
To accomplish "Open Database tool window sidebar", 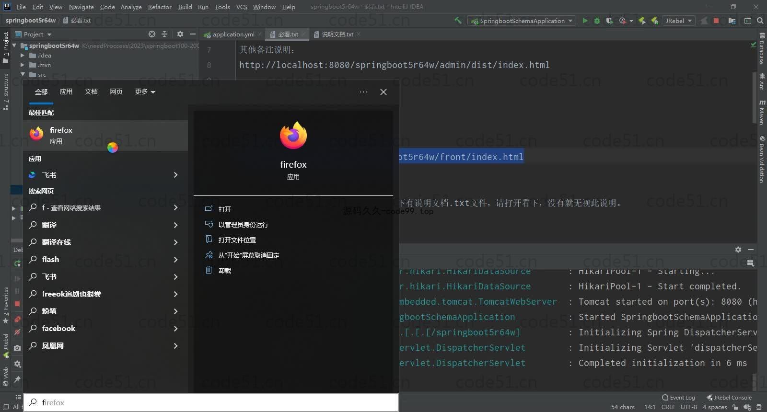I will [762, 49].
